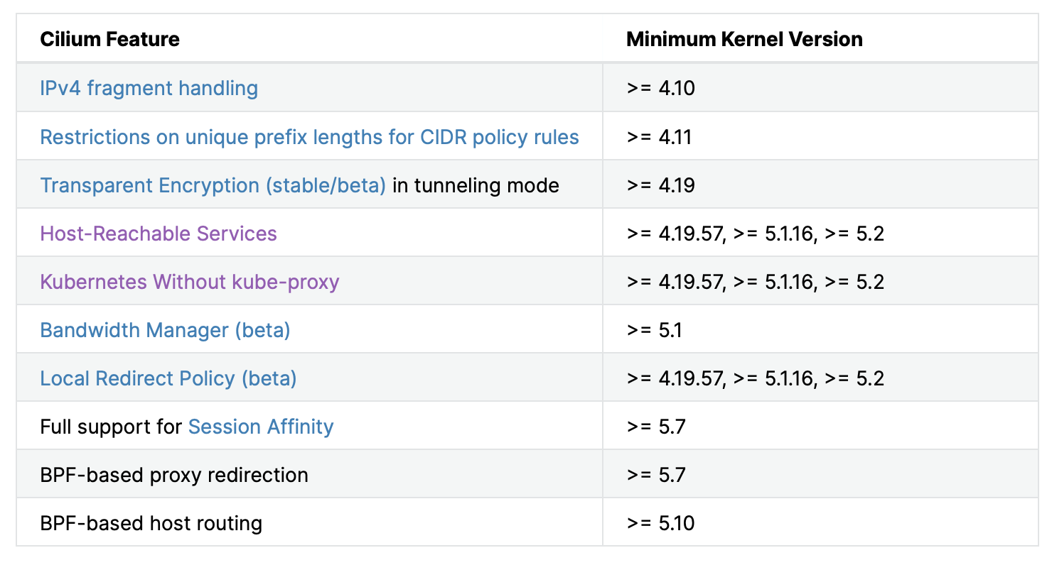
Task: Click Restrictions on unique prefix lengths link
Action: [x=309, y=137]
